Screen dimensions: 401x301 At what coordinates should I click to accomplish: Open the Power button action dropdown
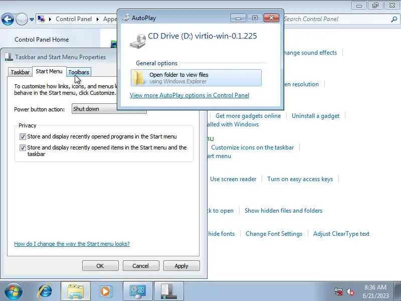(x=109, y=109)
